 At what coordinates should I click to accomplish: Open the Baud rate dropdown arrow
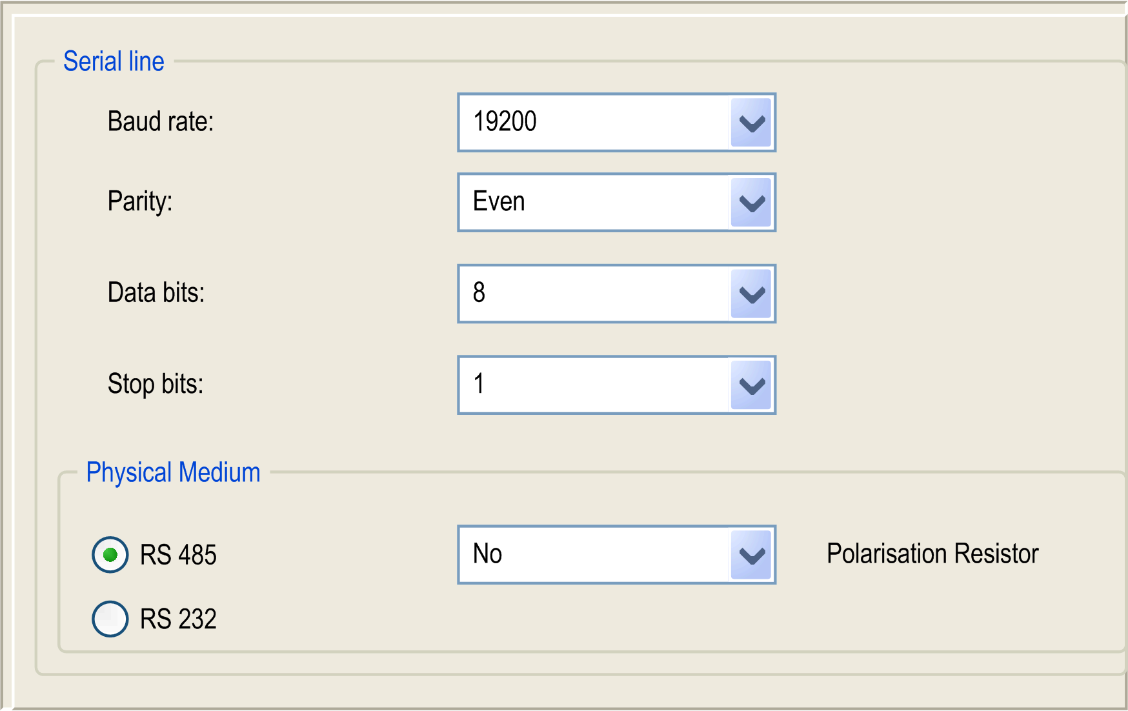point(751,123)
